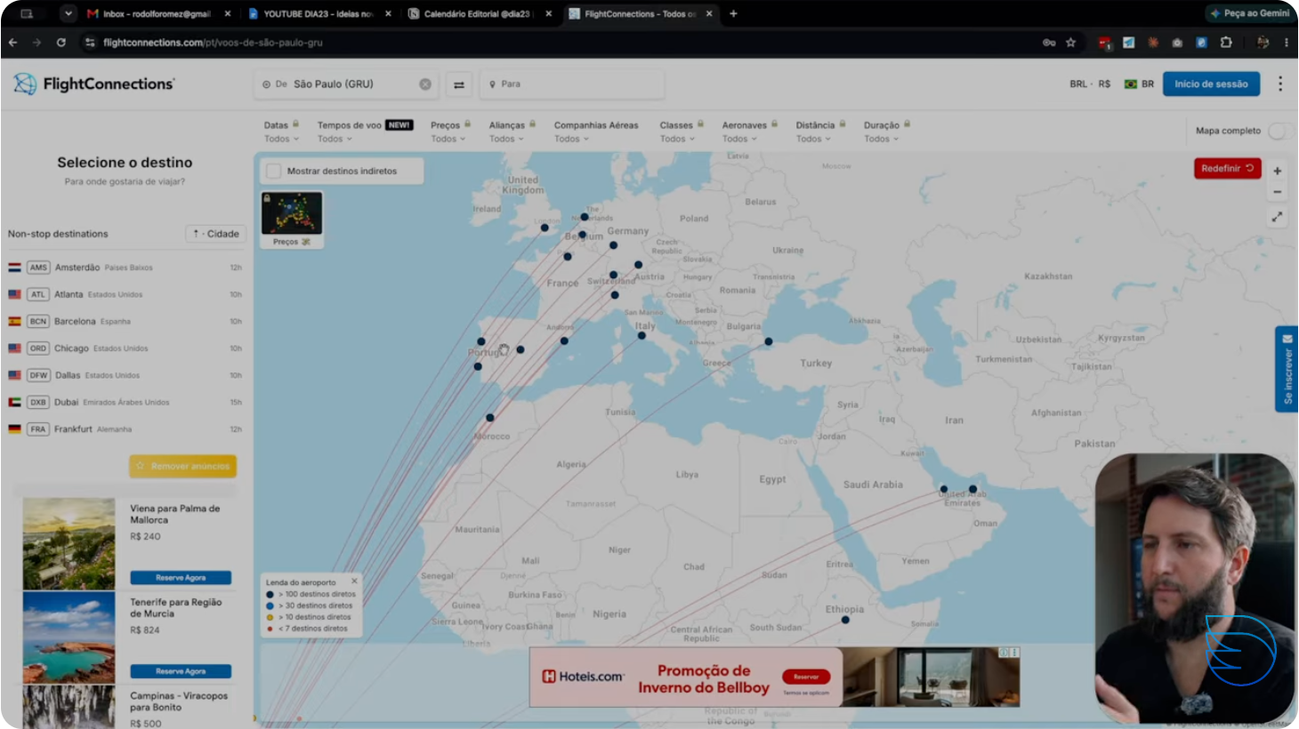Select Amsterdão destination row
This screenshot has width=1299, height=729.
point(125,268)
